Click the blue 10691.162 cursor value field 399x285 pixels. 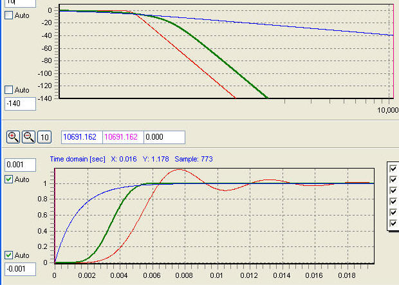click(82, 137)
